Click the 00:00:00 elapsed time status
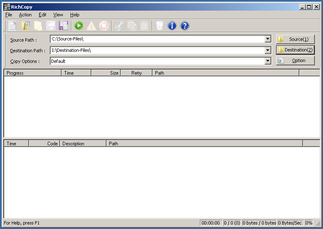Screen dimensions: 323x229 (x=211, y=223)
